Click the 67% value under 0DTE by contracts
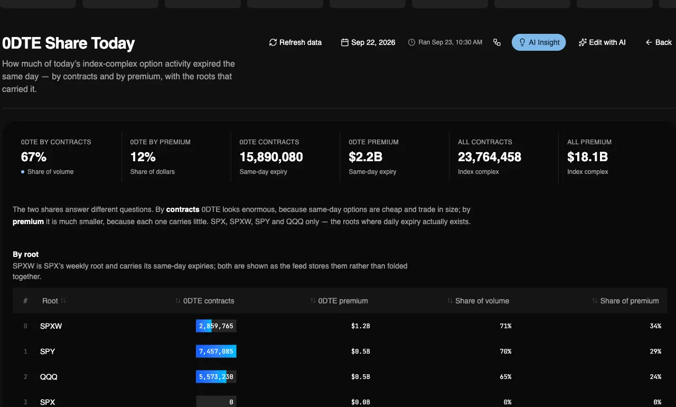This screenshot has width=676, height=407. click(x=34, y=157)
